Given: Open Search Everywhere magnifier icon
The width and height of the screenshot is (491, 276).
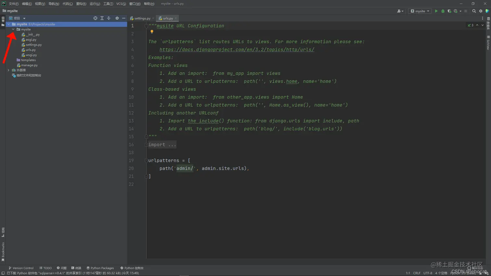Looking at the screenshot, I should pos(474,11).
